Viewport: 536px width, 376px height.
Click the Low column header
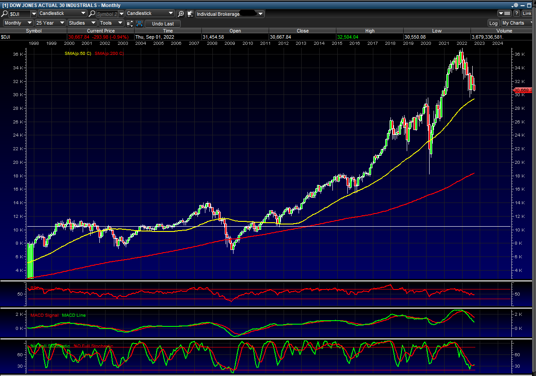click(437, 31)
